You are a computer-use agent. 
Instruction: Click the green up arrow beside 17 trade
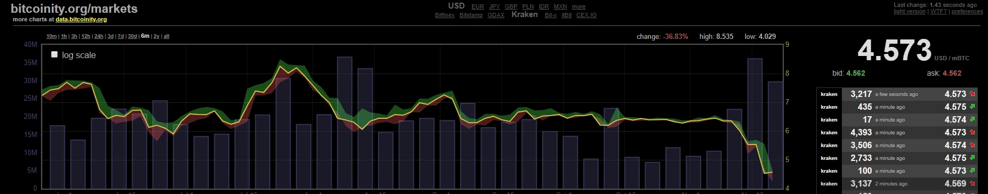tap(973, 119)
